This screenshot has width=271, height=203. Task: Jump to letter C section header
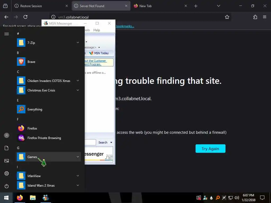18,72
